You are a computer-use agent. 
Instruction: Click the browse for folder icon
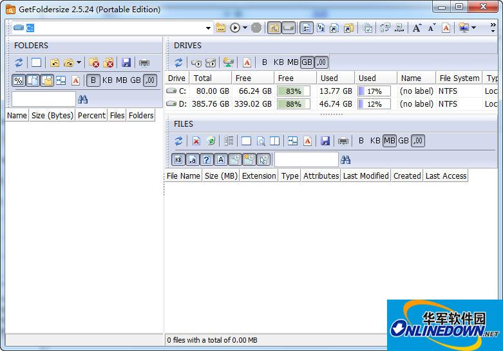220,28
